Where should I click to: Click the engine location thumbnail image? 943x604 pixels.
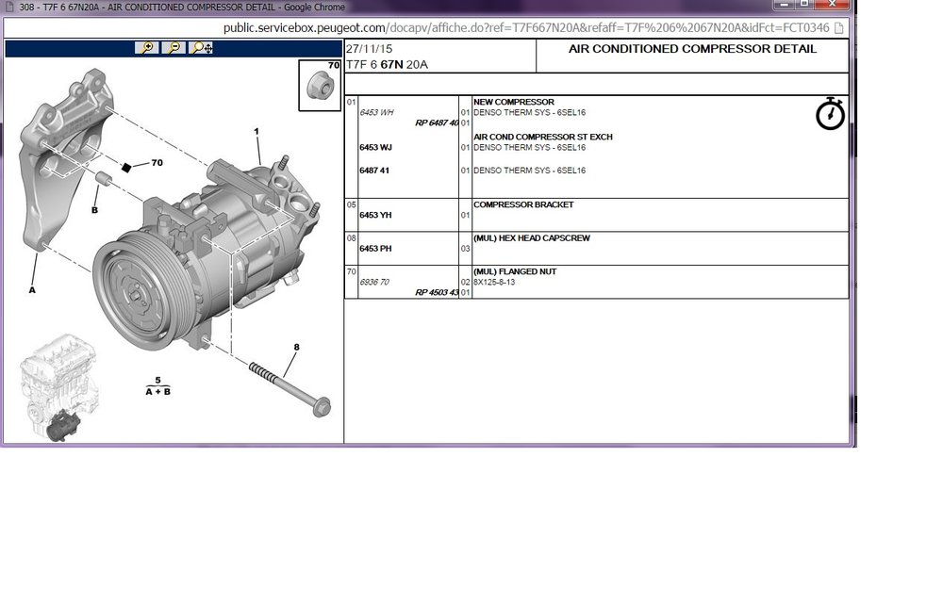pyautogui.click(x=58, y=387)
